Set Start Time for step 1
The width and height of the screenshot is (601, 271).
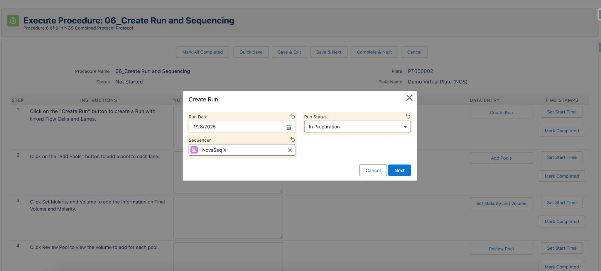(x=562, y=112)
